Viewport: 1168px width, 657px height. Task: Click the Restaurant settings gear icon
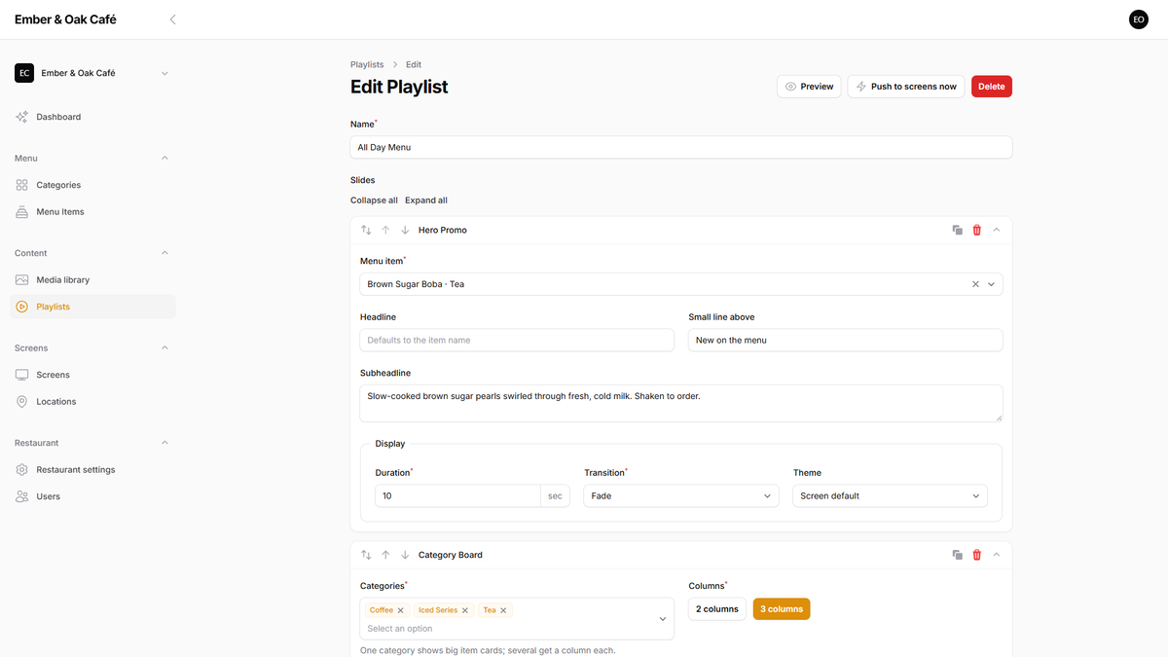[22, 469]
